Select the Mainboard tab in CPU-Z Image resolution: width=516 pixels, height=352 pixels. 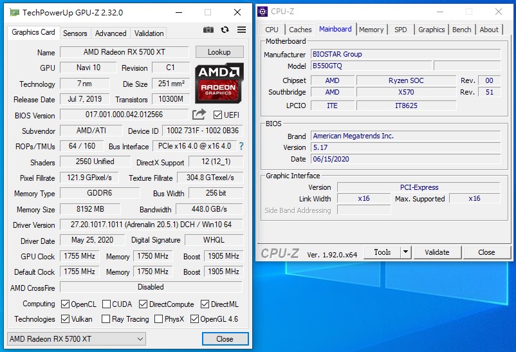335,29
